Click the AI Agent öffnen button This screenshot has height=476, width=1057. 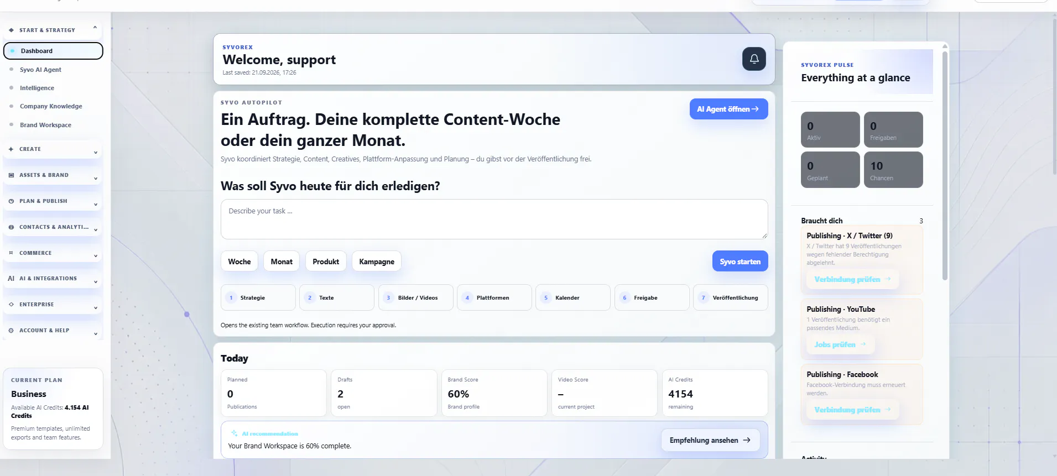point(728,109)
